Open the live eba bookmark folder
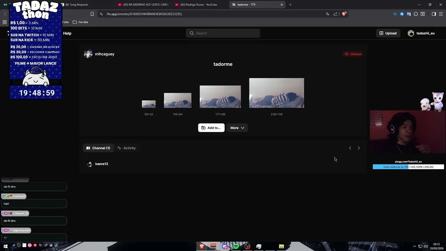 [80, 22]
